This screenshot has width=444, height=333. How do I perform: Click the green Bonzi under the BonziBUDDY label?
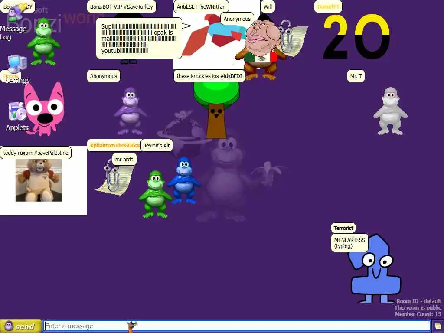click(x=43, y=41)
